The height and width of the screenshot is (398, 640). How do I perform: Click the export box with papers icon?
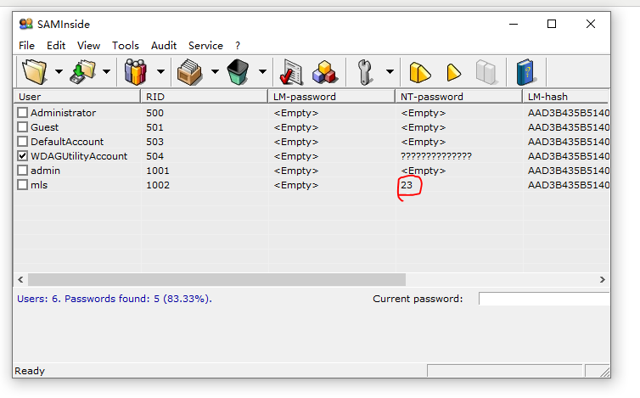click(x=189, y=72)
